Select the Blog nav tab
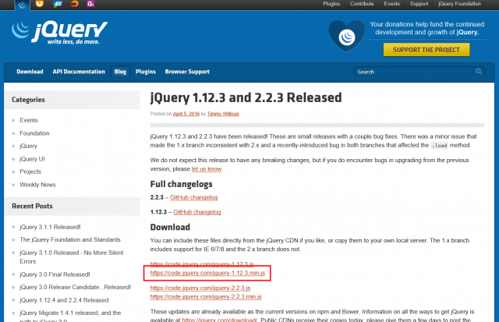Screen dimensions: 499x322 pyautogui.click(x=120, y=72)
